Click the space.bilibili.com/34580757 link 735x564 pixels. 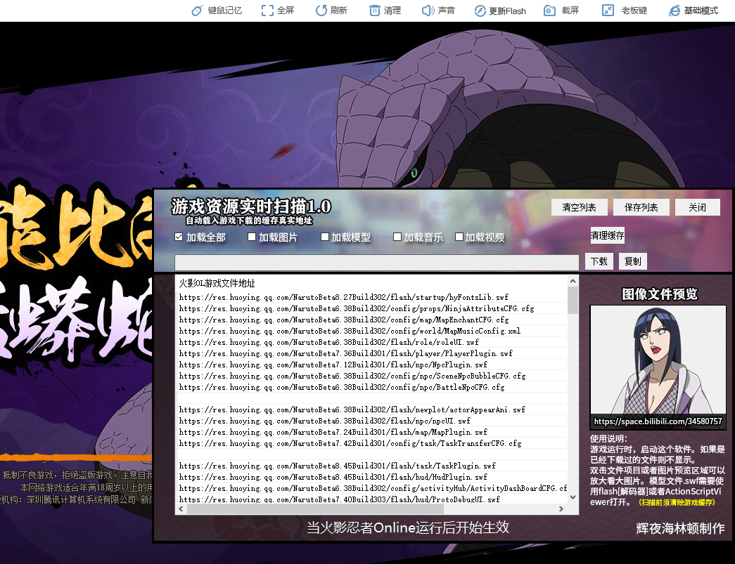click(x=658, y=421)
